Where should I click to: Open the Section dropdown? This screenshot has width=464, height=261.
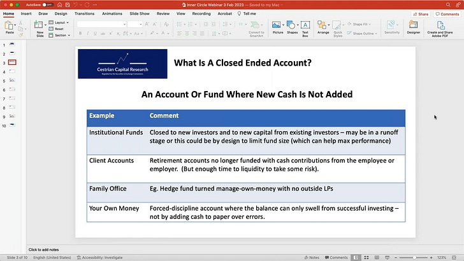tap(59, 35)
